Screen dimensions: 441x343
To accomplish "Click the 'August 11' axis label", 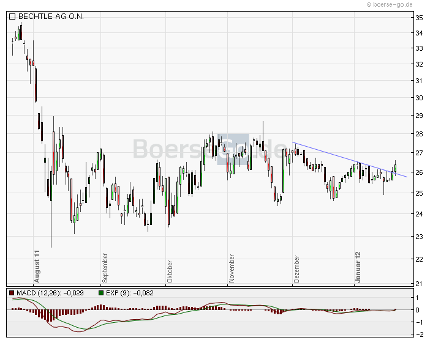I will point(37,267).
